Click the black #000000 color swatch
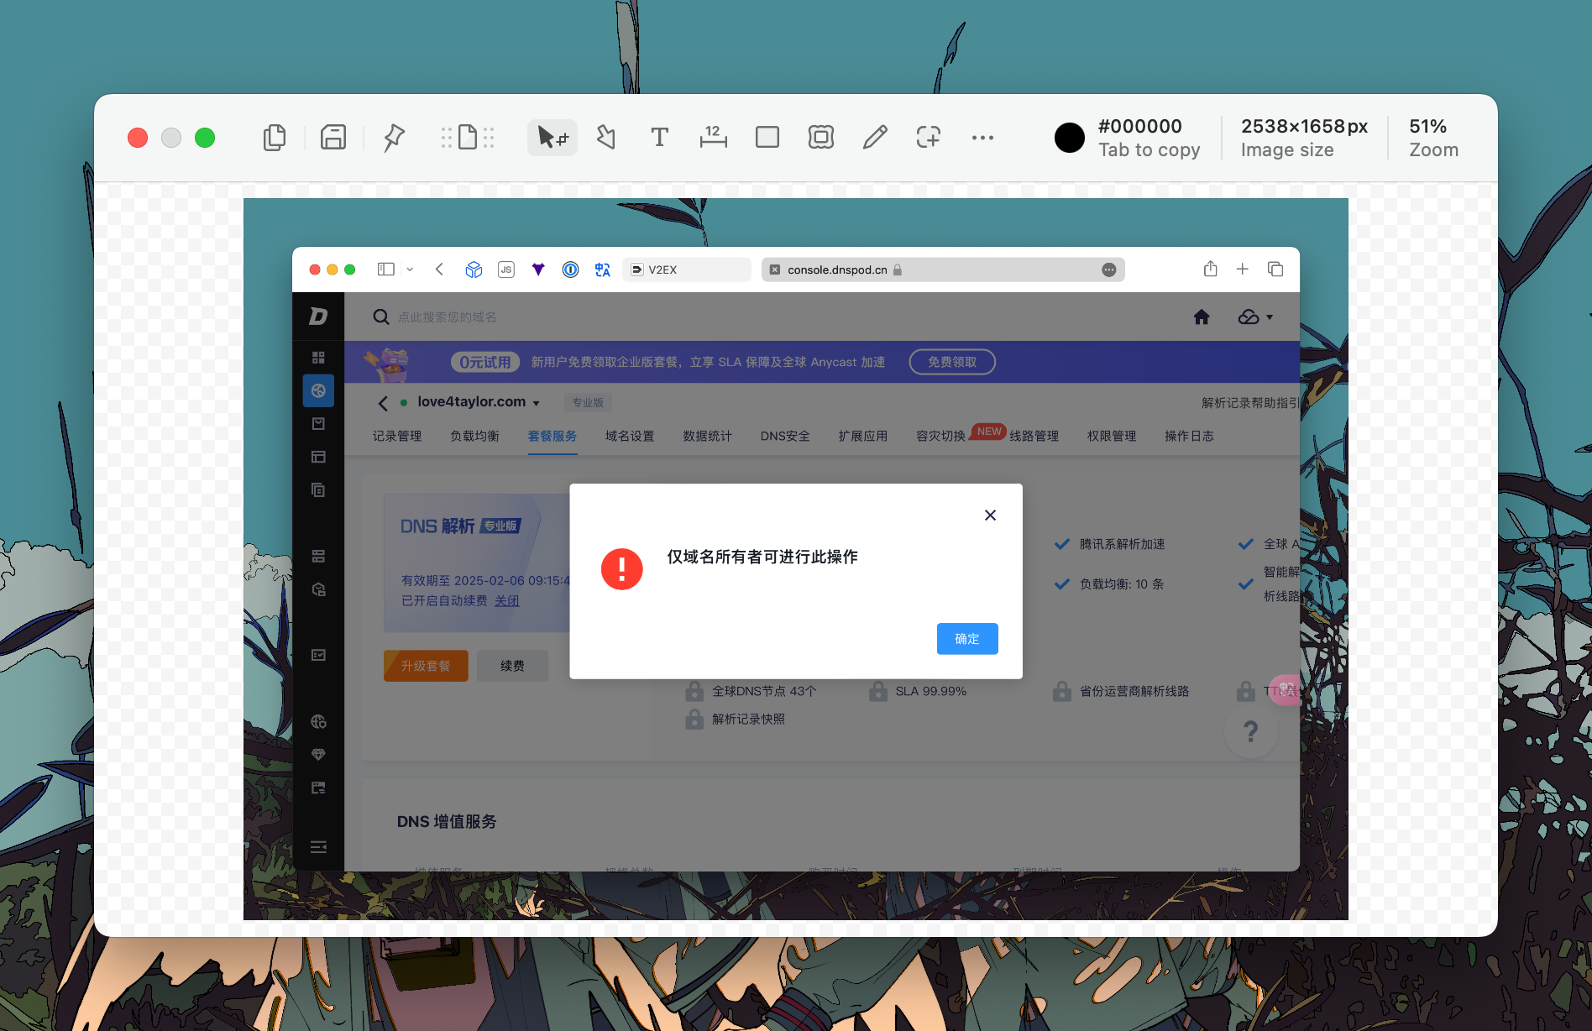 pos(1069,138)
